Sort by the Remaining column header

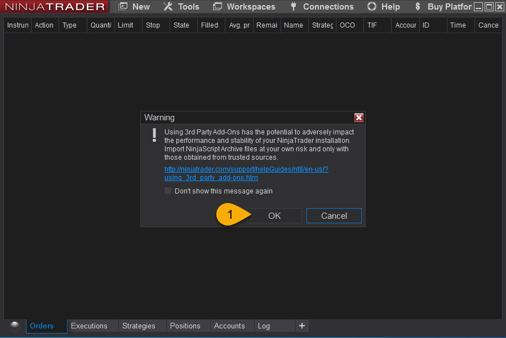(267, 25)
